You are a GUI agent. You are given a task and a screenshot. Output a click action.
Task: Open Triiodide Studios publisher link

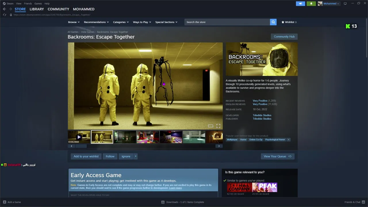[x=262, y=119]
